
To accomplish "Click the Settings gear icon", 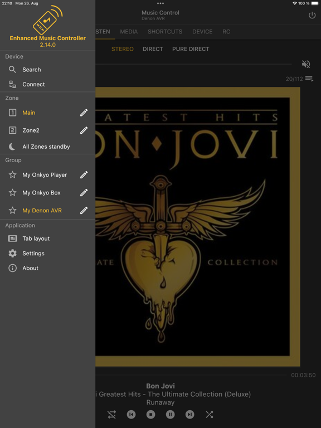I will 13,254.
